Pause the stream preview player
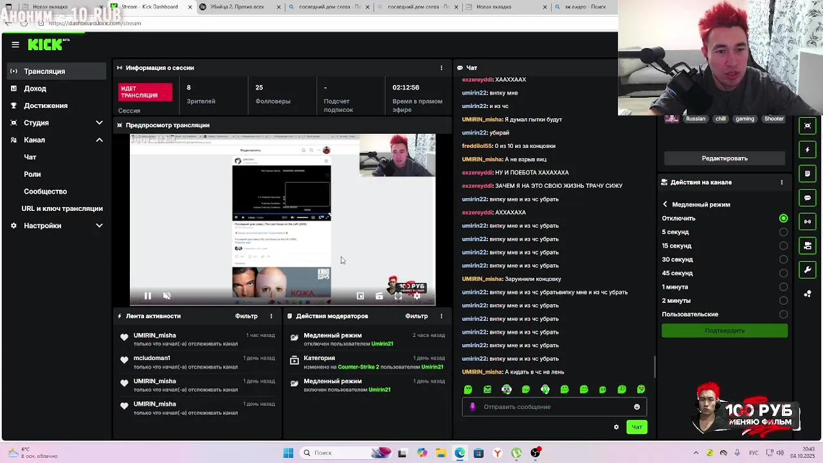The width and height of the screenshot is (823, 463). tap(147, 296)
